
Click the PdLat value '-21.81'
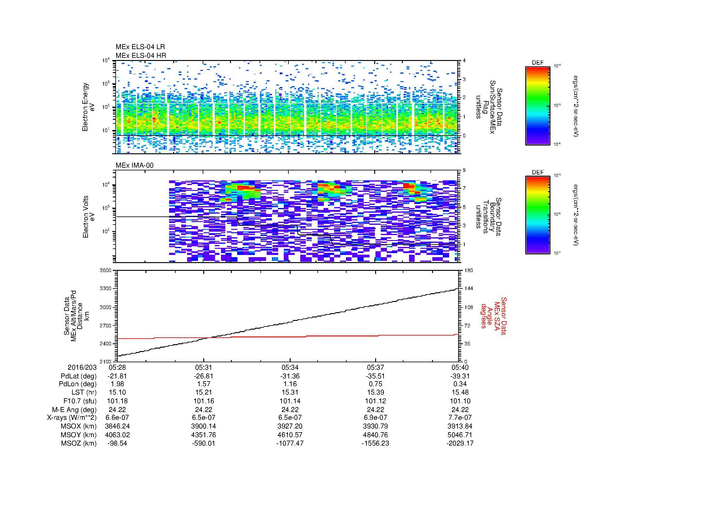pyautogui.click(x=117, y=376)
